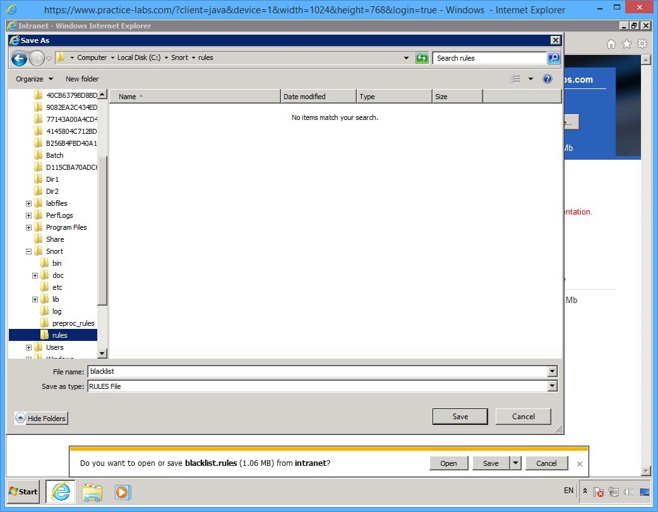Open the Organize dropdown menu
Viewport: 658px width, 512px height.
(29, 79)
